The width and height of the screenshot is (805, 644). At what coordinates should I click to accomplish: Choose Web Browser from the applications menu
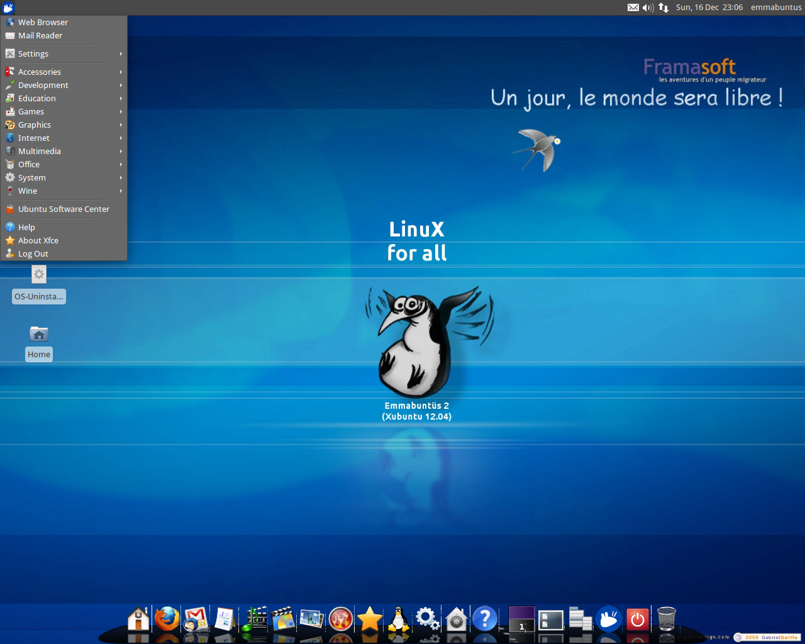[64, 22]
